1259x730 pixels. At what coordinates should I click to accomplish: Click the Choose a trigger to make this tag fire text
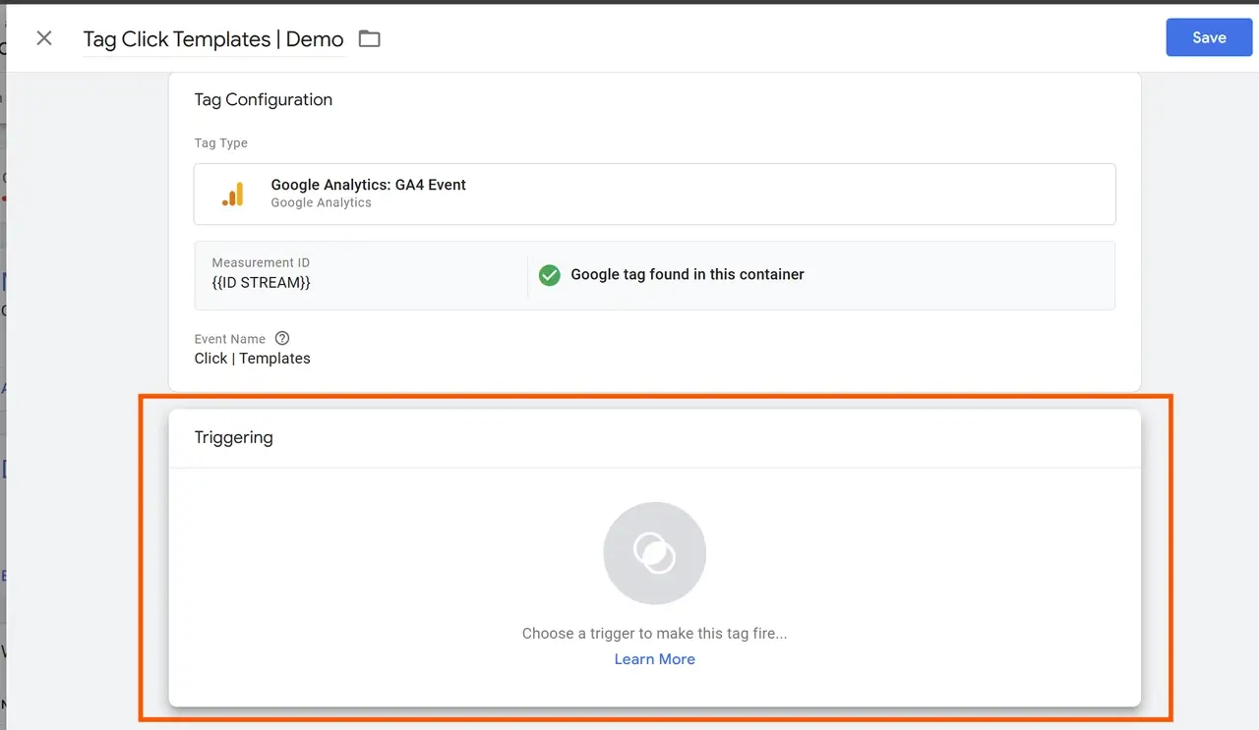655,634
